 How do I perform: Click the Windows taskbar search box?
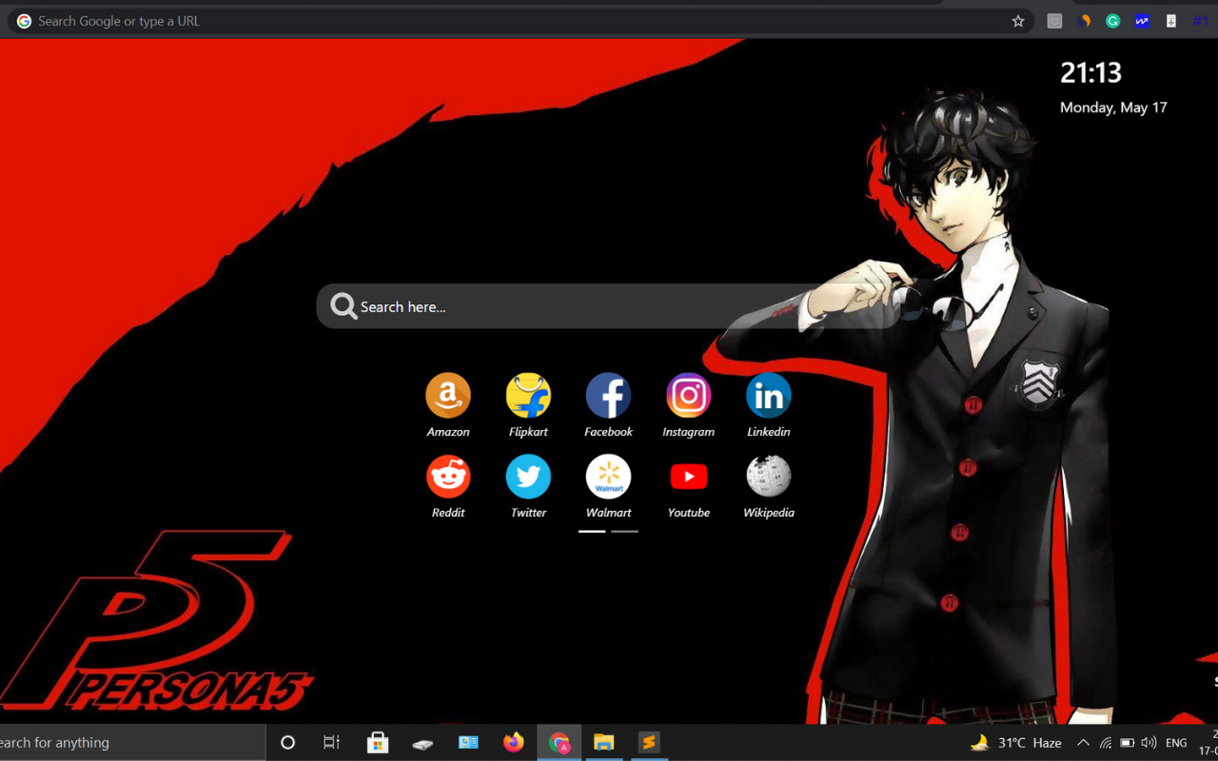tap(132, 743)
